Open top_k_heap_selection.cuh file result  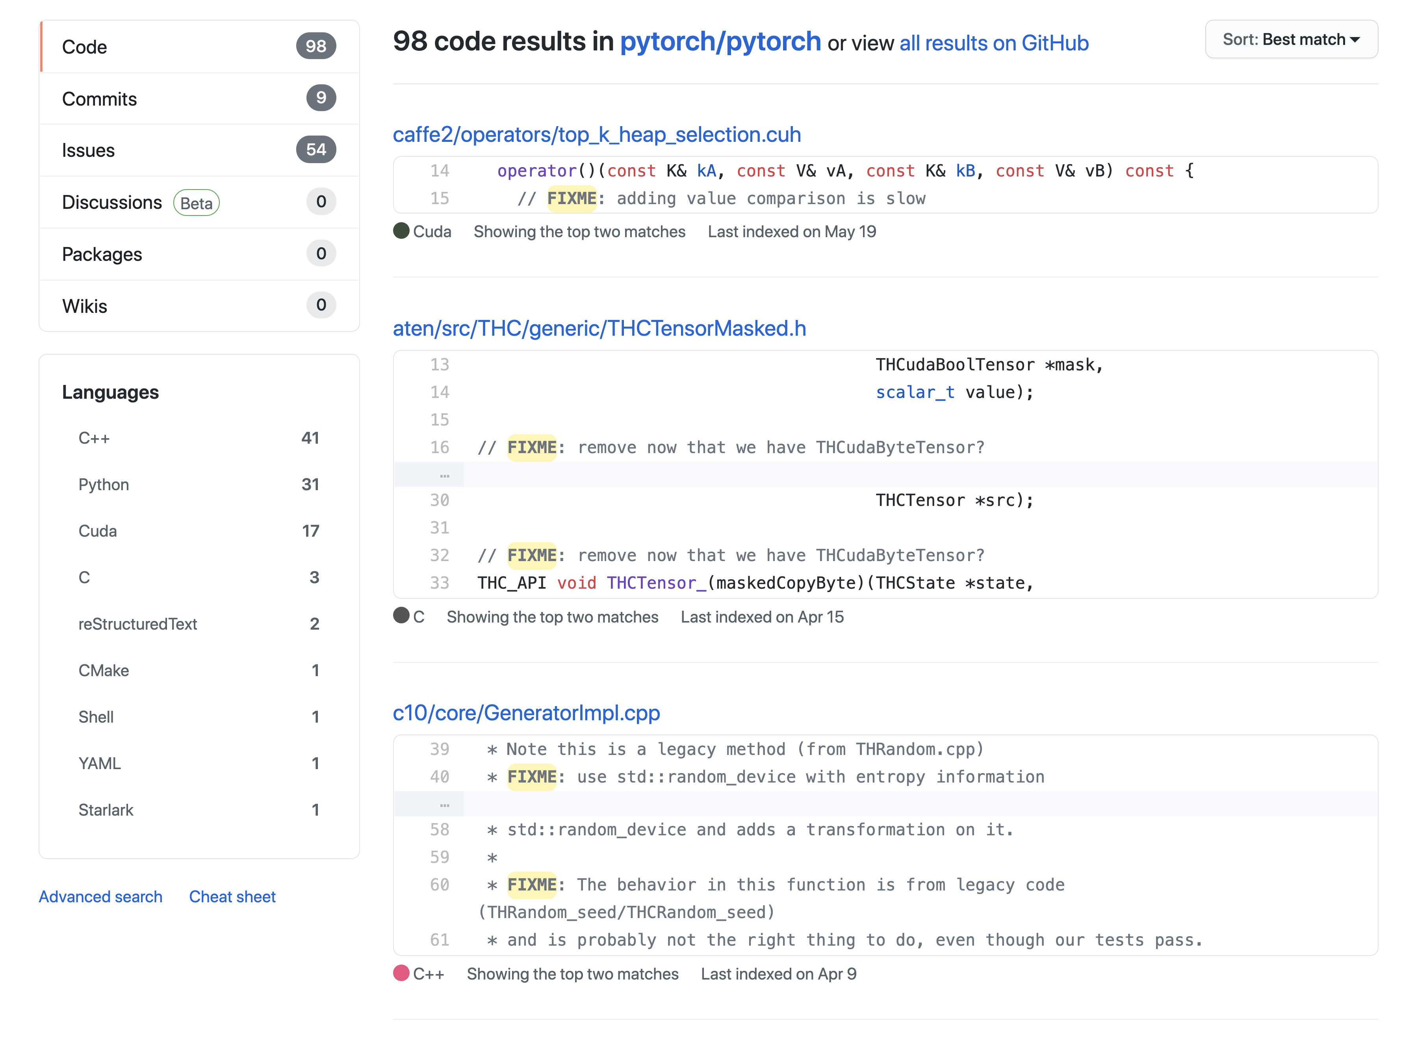pos(597,134)
